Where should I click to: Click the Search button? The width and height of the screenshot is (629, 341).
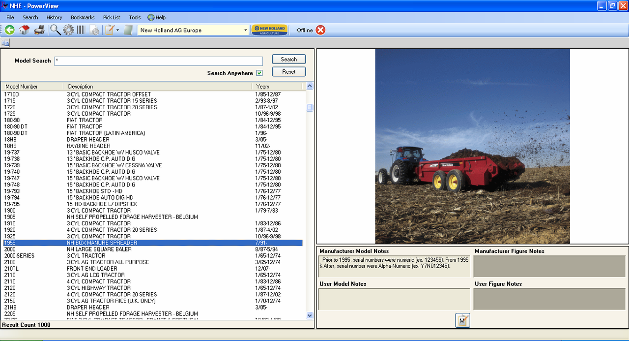tap(289, 59)
